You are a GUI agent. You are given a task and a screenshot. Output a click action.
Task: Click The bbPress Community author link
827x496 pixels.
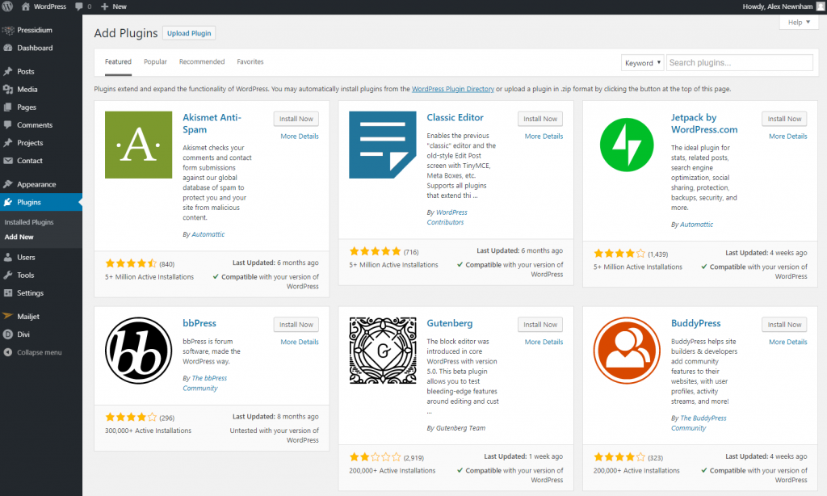(x=204, y=383)
